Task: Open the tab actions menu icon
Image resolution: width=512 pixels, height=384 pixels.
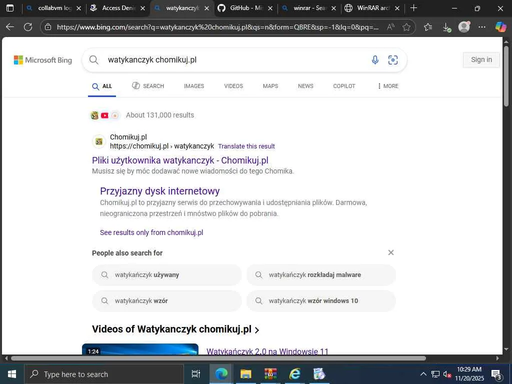Action: click(x=10, y=8)
